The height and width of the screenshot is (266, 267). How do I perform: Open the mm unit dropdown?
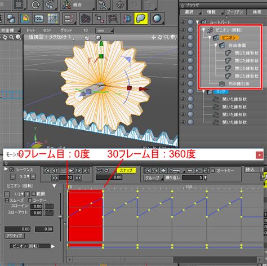(104, 30)
